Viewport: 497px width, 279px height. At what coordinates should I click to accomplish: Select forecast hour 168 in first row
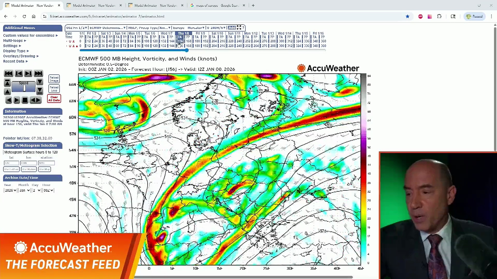coord(189,41)
